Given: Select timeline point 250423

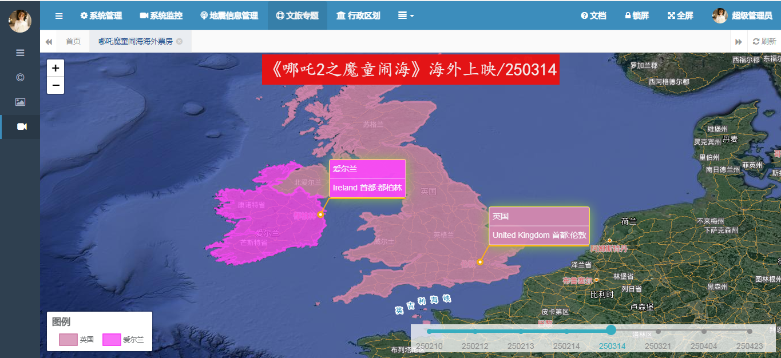Looking at the screenshot, I should 750,331.
